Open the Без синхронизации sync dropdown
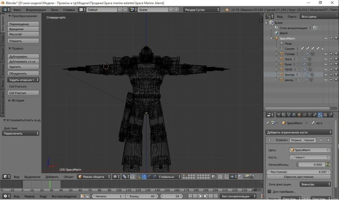 (x=239, y=196)
